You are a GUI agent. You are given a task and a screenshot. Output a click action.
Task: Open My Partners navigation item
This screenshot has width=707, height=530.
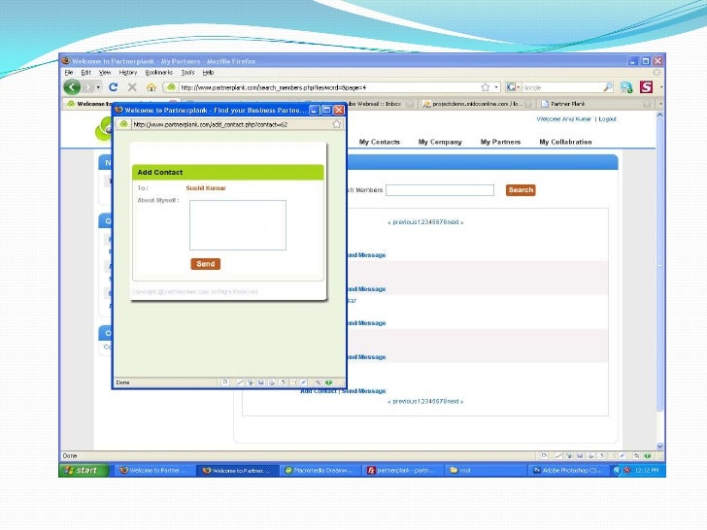[500, 142]
